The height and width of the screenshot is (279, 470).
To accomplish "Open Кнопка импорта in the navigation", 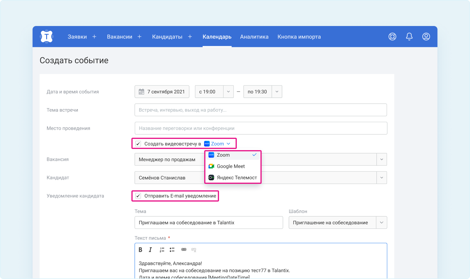I will point(299,37).
